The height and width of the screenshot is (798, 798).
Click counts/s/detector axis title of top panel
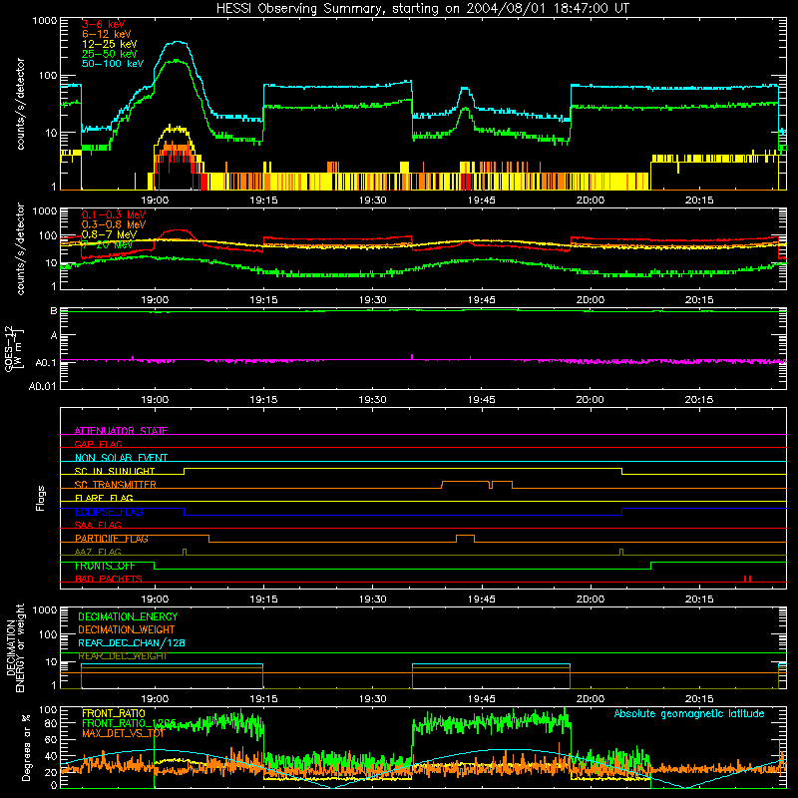point(20,104)
